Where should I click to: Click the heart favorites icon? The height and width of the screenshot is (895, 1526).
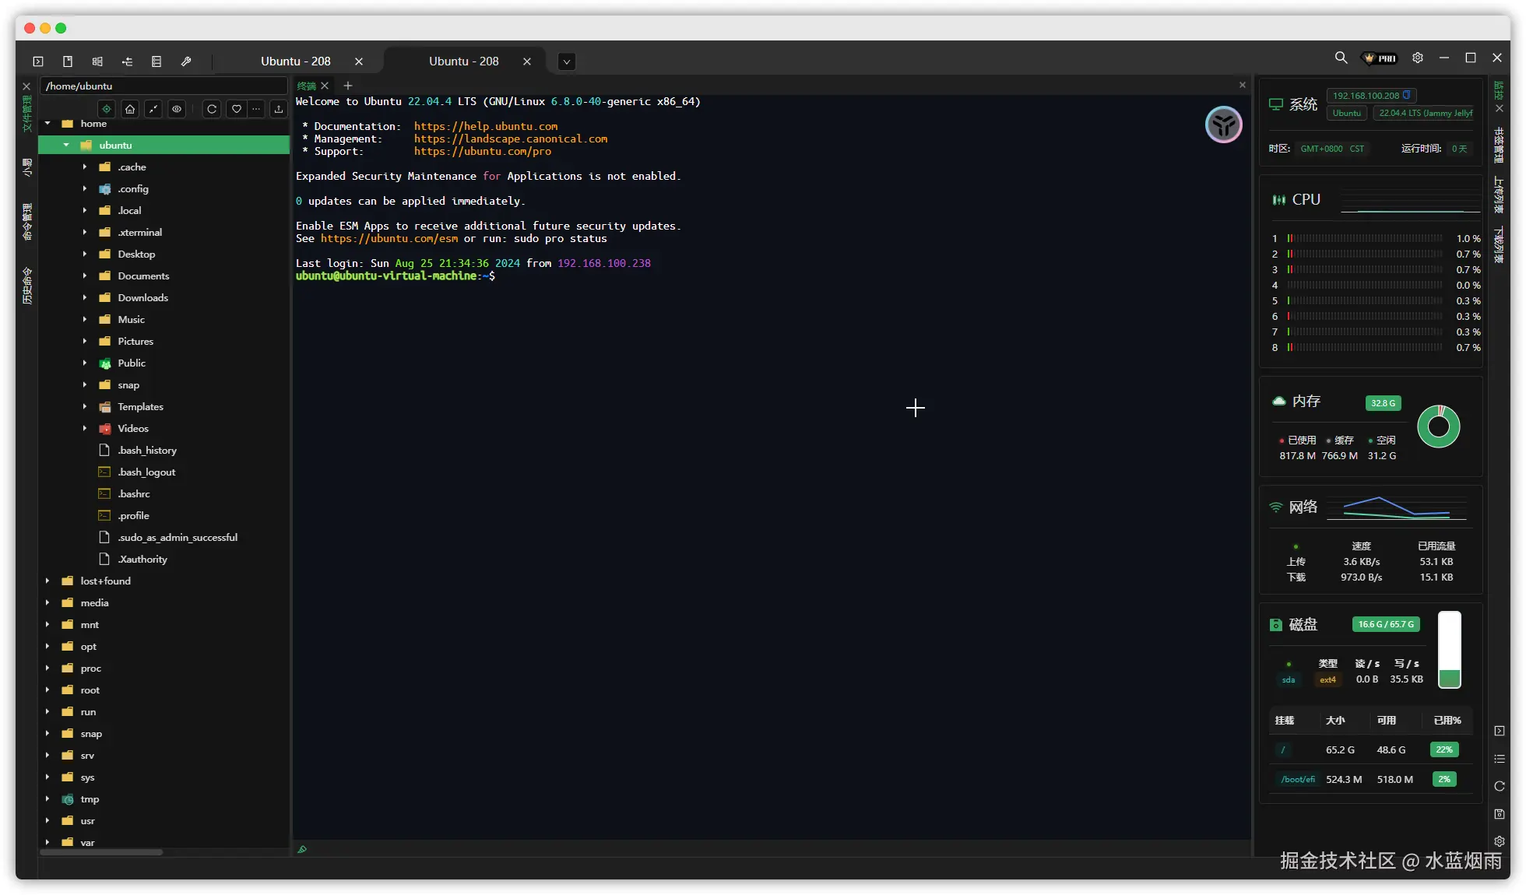click(x=236, y=109)
